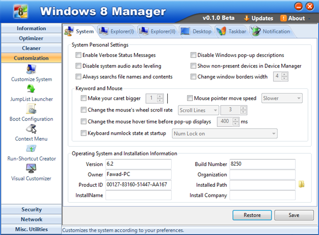
Task: Launch the JumpList Launcher icon
Action: (31, 89)
